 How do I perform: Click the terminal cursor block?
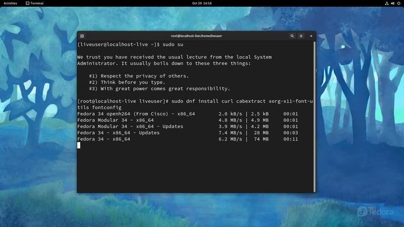pyautogui.click(x=78, y=146)
